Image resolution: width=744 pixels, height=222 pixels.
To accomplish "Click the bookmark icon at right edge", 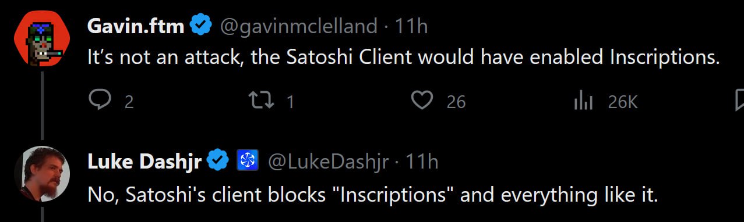I will click(x=739, y=102).
